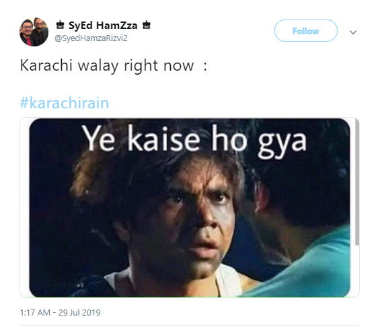Screen dimensions: 382x327
Task: Open the SyEd HamZza display name link
Action: point(103,26)
